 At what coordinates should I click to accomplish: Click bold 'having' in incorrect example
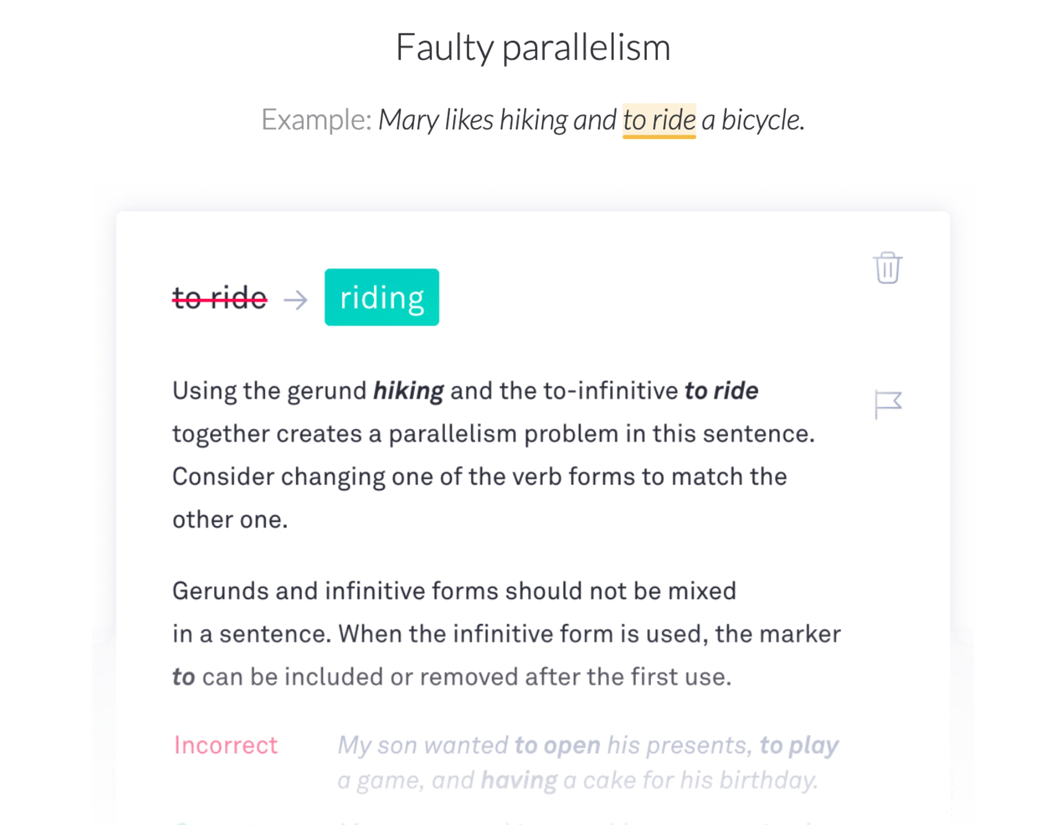pos(519,780)
